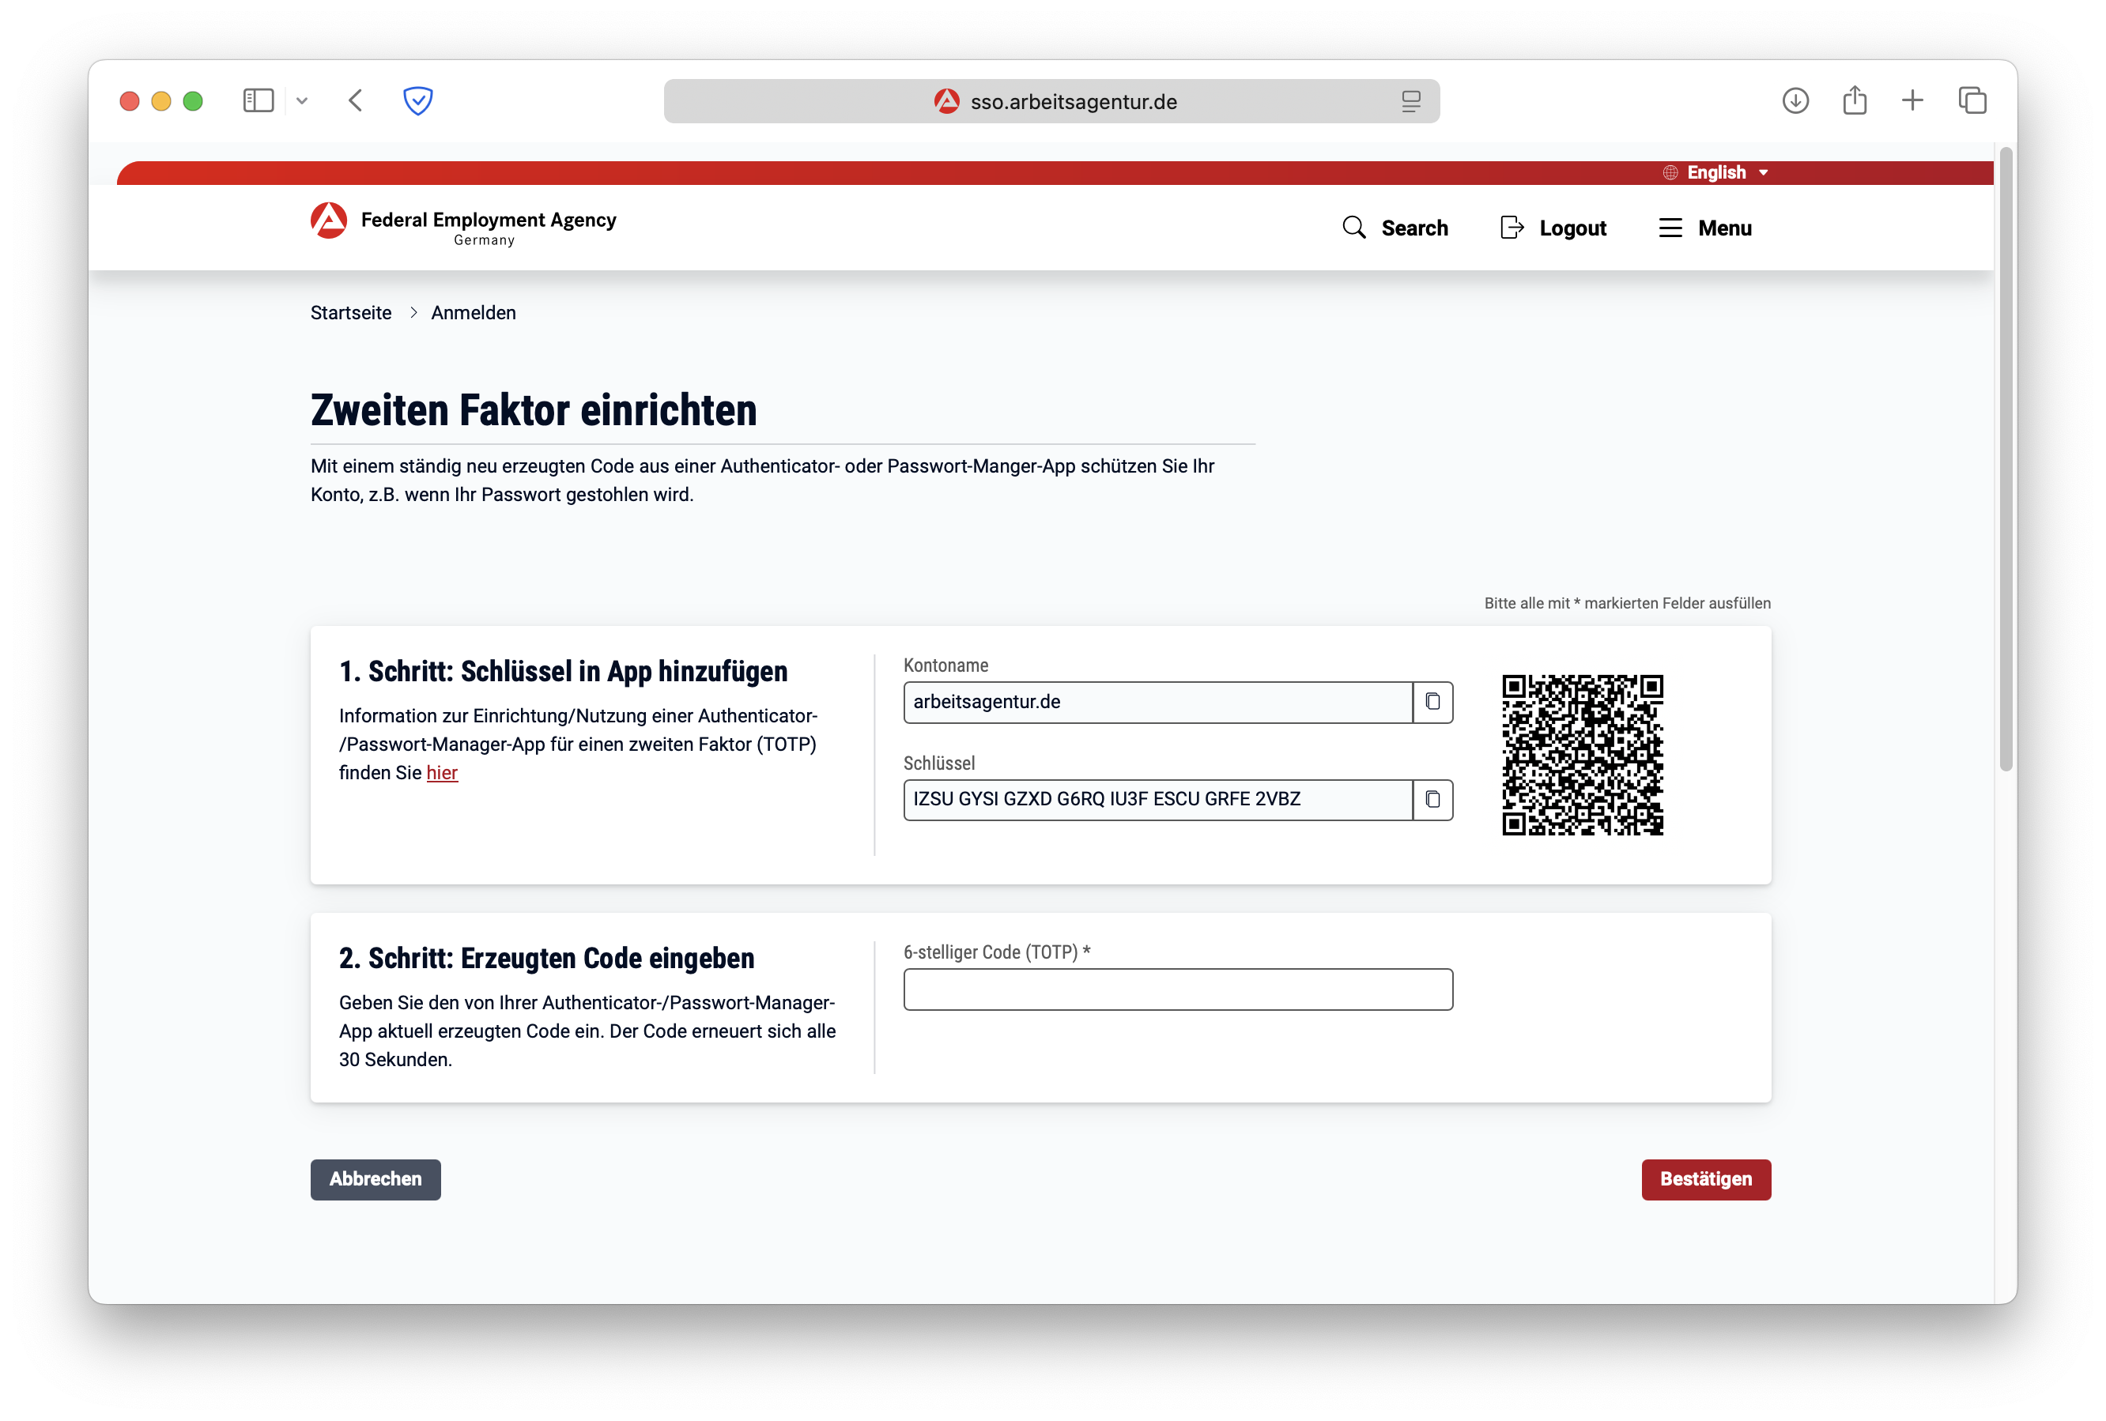2106x1421 pixels.
Task: Expand the sidebar options chevron
Action: pos(303,100)
